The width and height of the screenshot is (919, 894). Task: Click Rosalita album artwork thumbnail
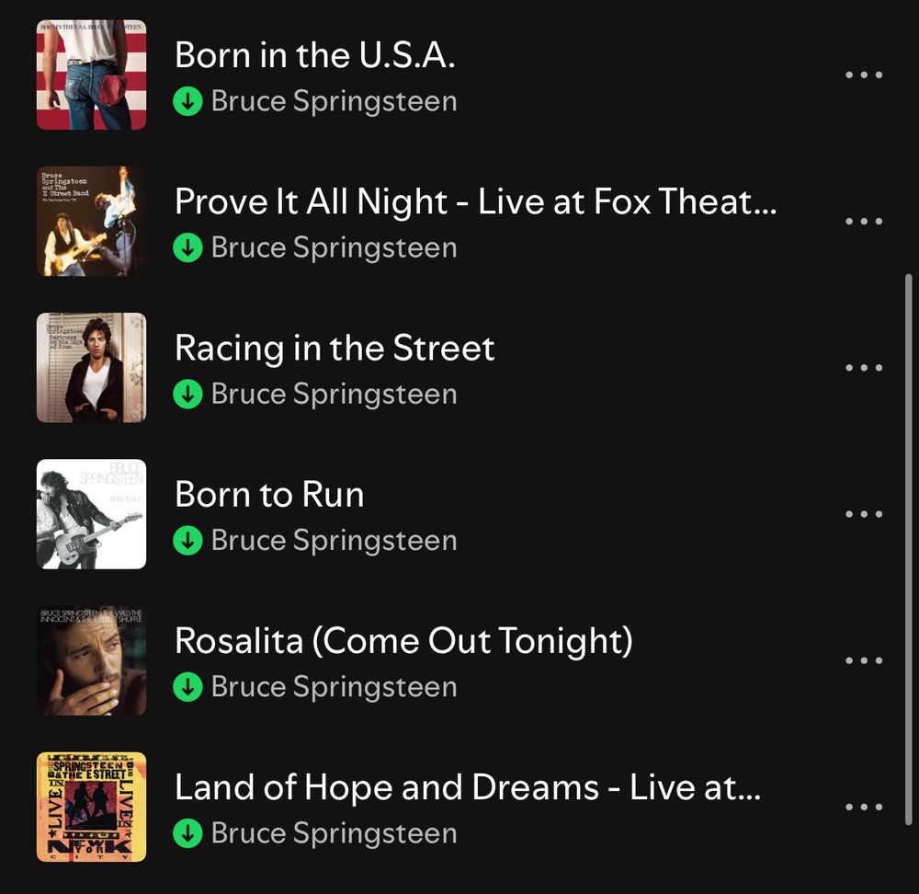coord(91,660)
